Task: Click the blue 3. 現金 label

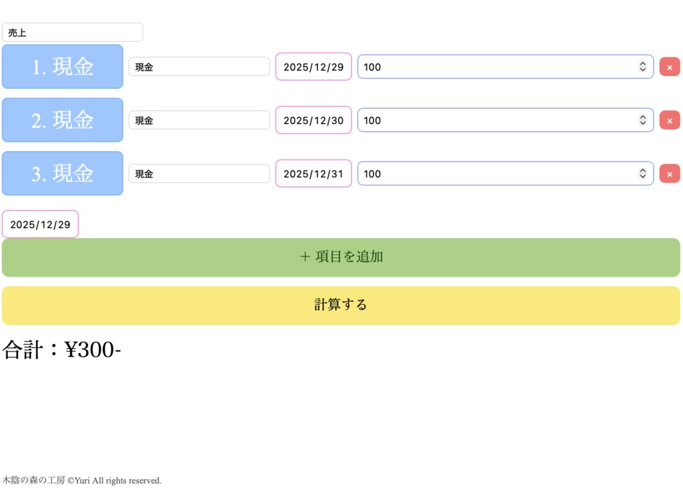Action: [x=62, y=173]
